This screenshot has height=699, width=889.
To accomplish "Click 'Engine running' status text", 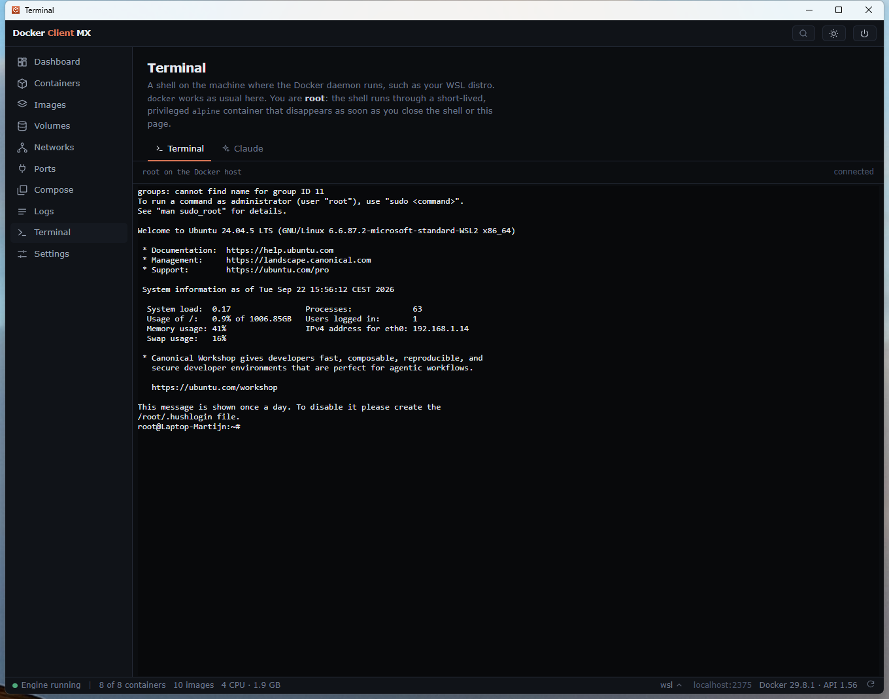I will click(x=51, y=685).
